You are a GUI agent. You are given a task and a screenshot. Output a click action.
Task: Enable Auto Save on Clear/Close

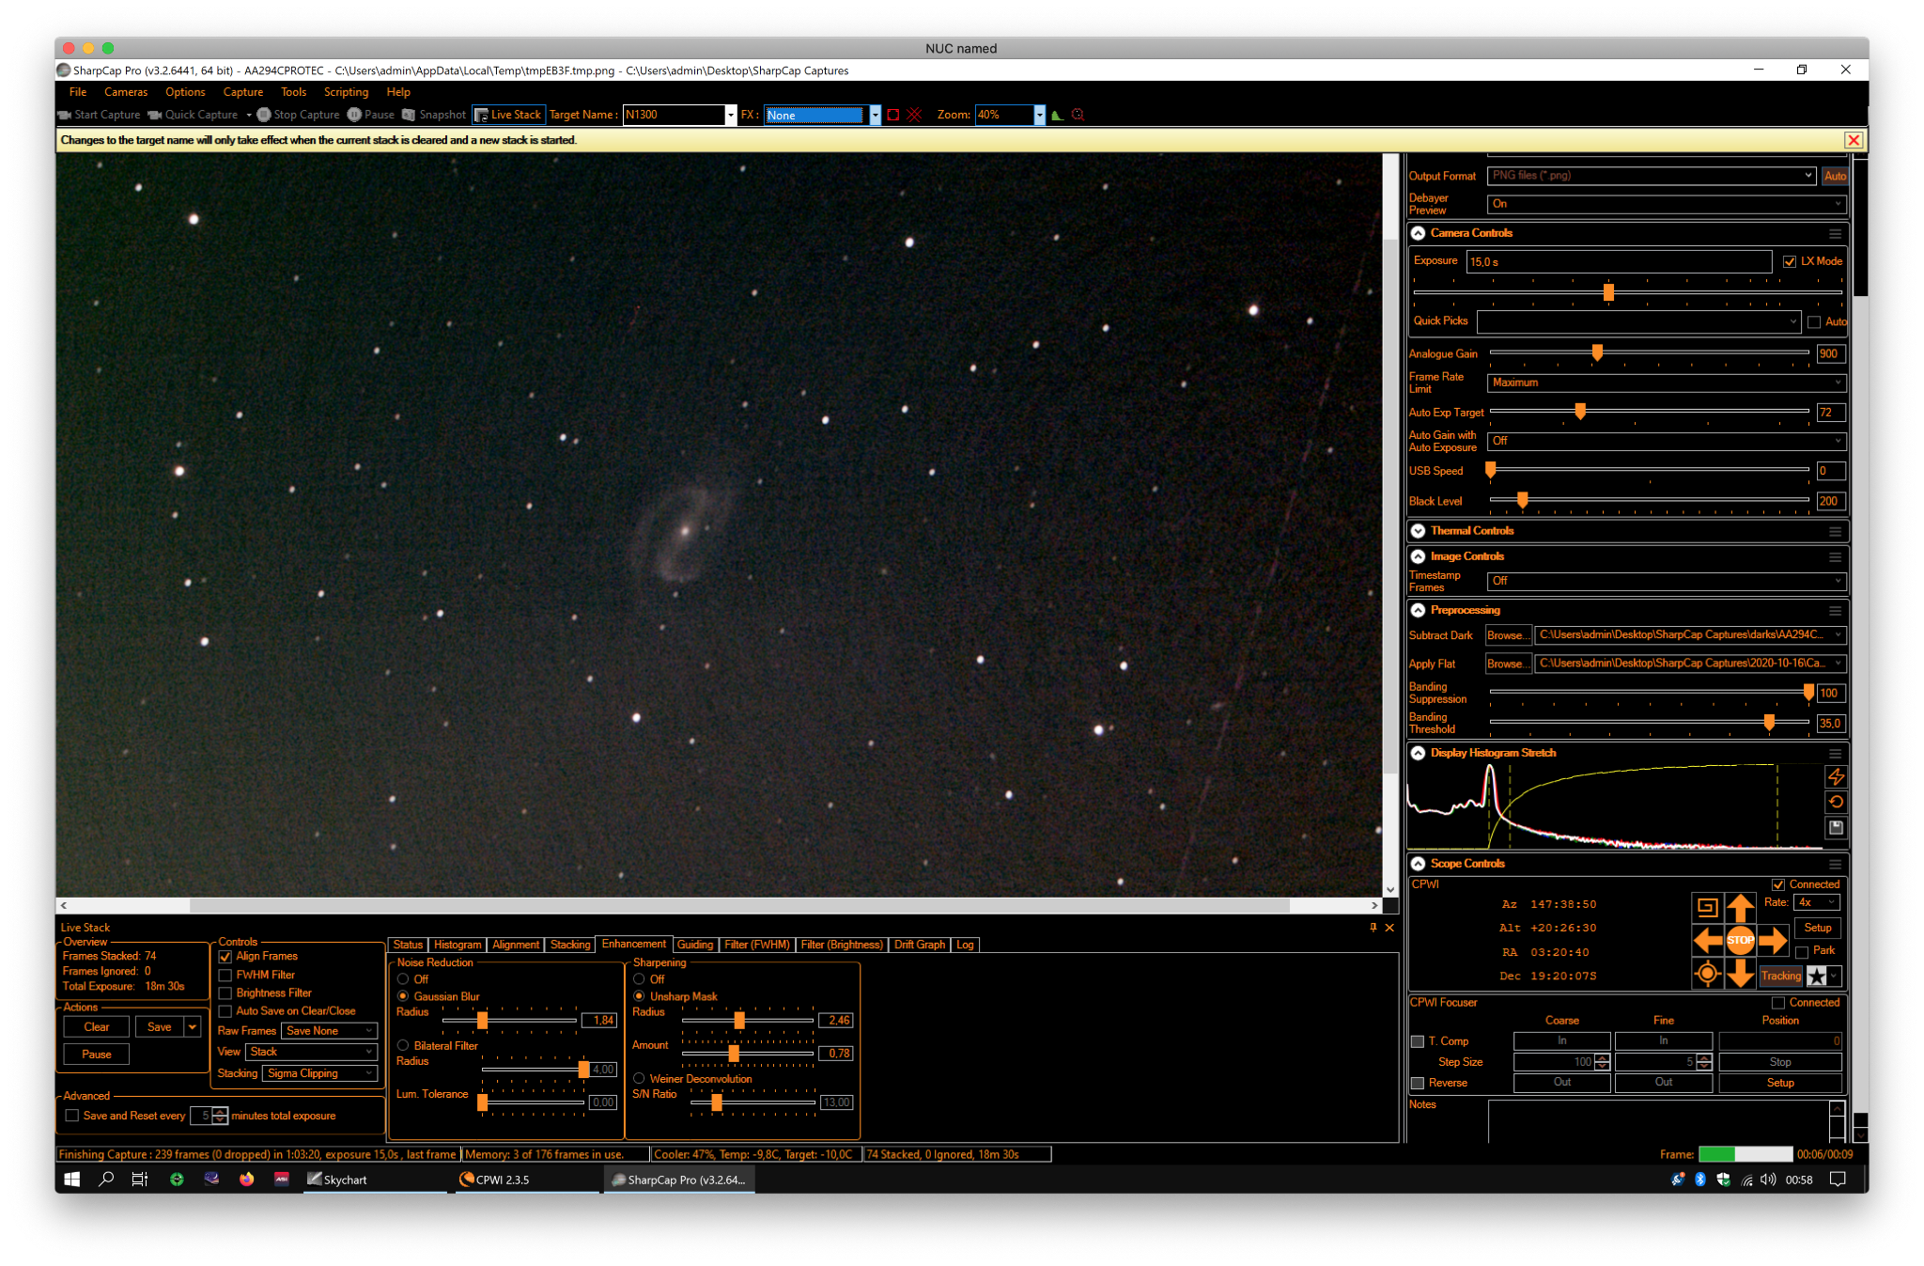point(225,1011)
